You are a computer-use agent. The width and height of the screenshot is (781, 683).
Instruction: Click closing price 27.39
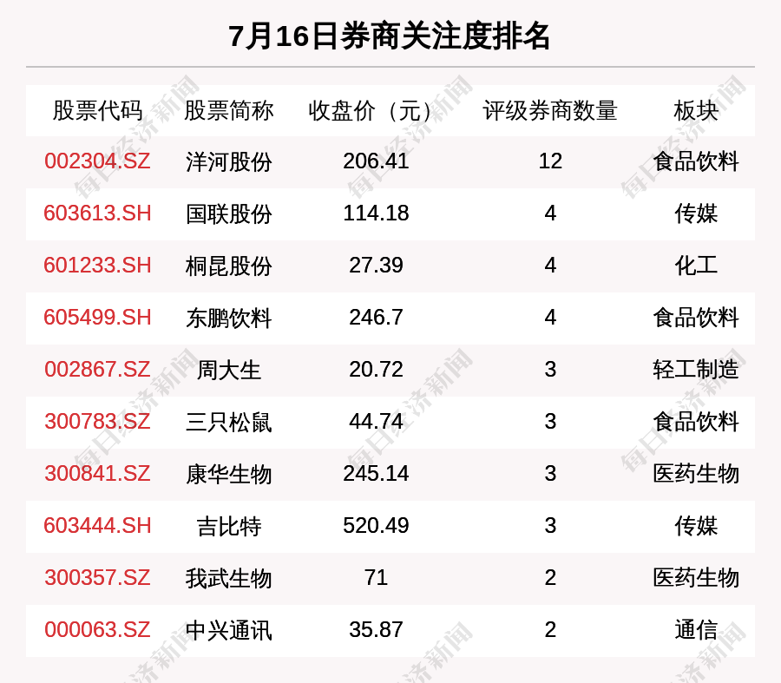point(376,265)
